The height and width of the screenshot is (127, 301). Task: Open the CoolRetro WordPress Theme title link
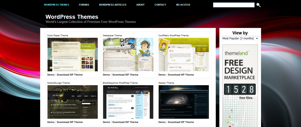[173, 35]
